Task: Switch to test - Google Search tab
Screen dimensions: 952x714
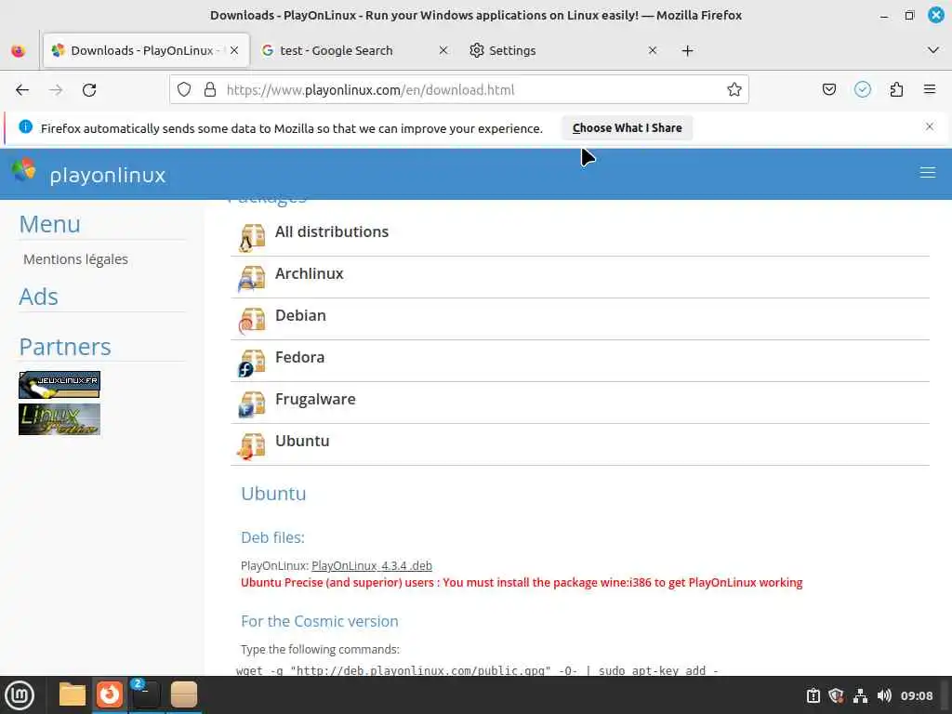Action: tap(354, 50)
